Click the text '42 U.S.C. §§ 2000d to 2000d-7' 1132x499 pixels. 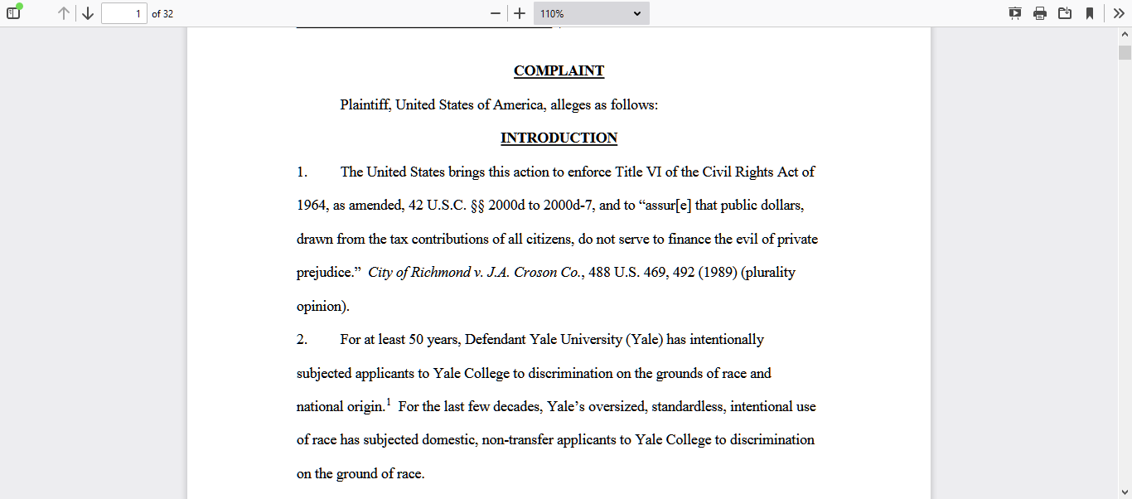(x=501, y=206)
